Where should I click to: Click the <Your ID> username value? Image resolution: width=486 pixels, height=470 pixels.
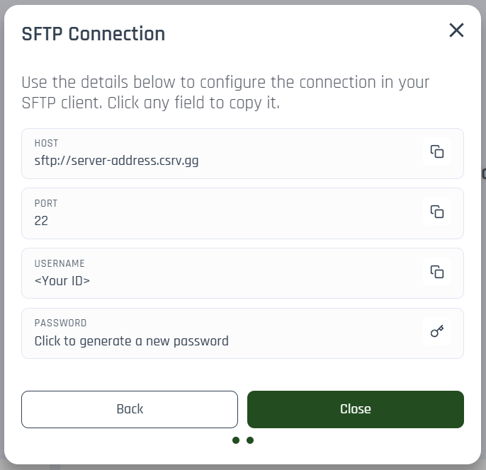(x=62, y=281)
